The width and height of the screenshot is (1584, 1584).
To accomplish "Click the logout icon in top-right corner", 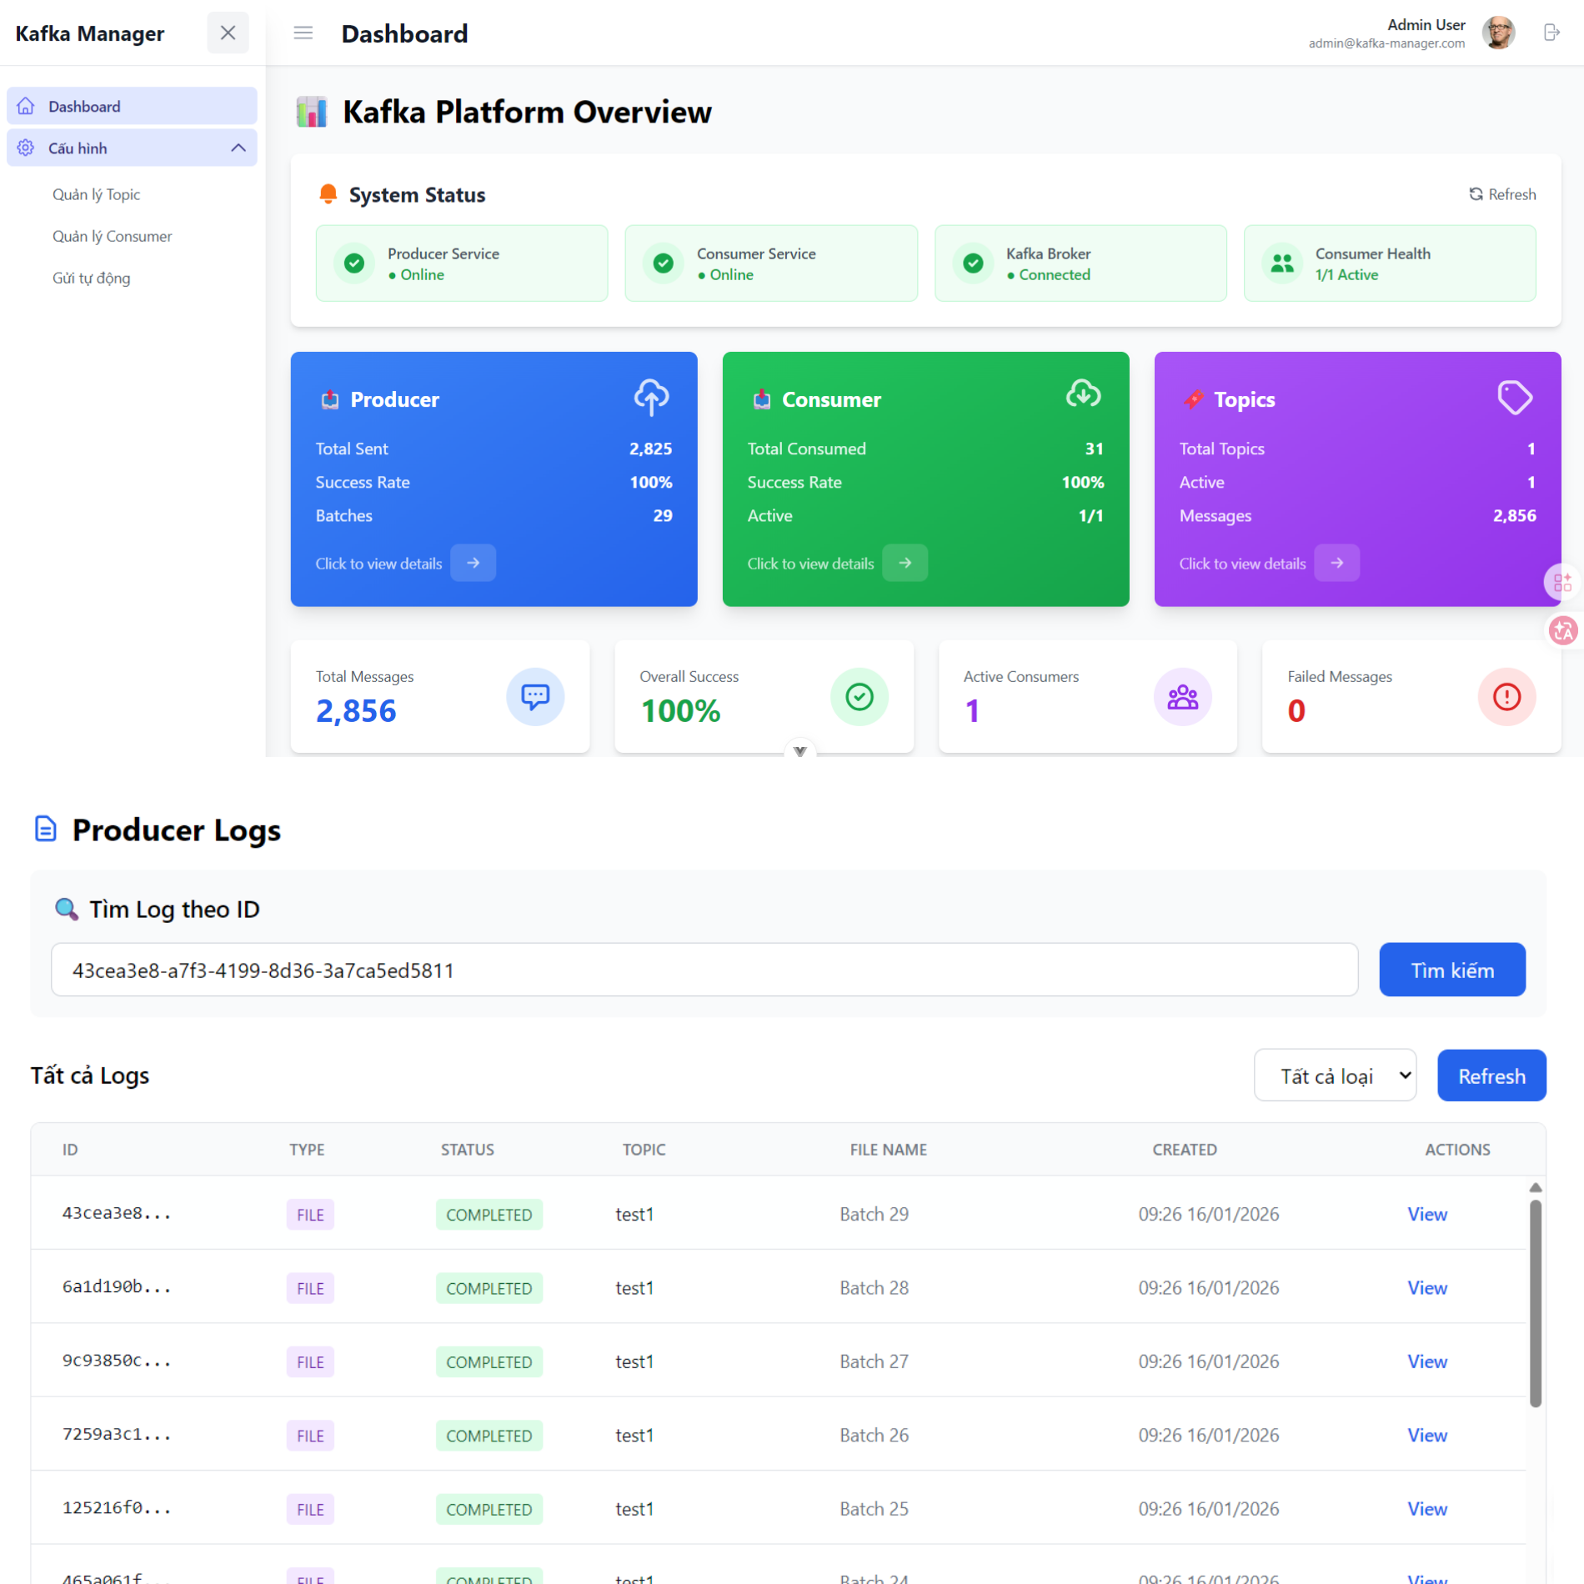I will pos(1552,33).
